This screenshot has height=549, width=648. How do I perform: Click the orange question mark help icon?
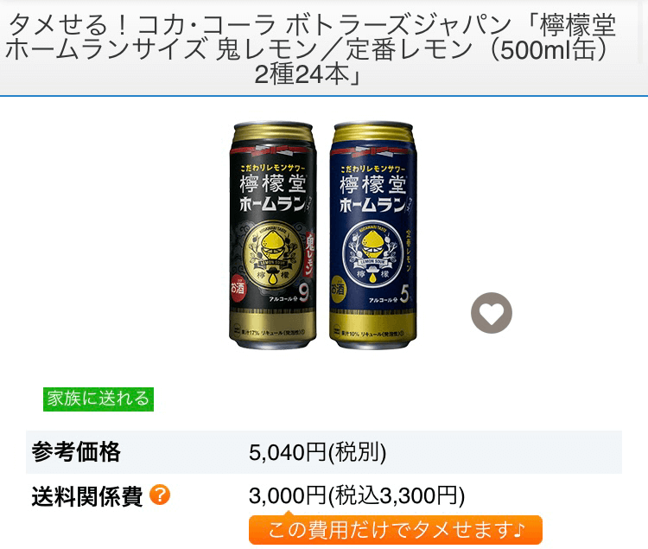click(x=160, y=495)
